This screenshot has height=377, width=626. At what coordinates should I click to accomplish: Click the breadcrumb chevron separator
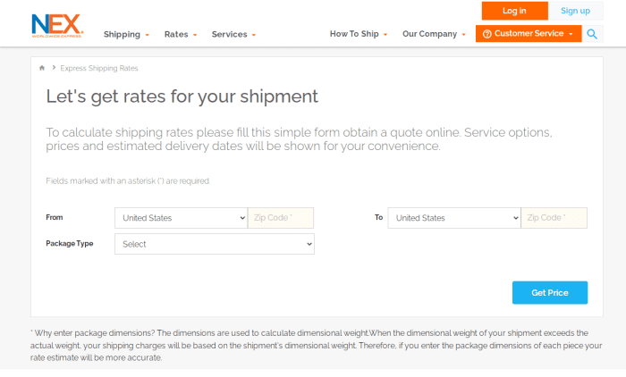click(x=54, y=68)
